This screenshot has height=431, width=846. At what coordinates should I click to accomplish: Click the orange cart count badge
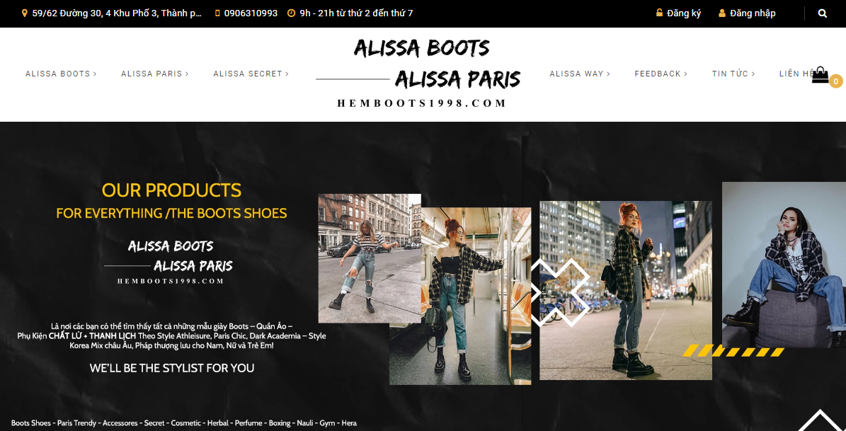point(836,81)
